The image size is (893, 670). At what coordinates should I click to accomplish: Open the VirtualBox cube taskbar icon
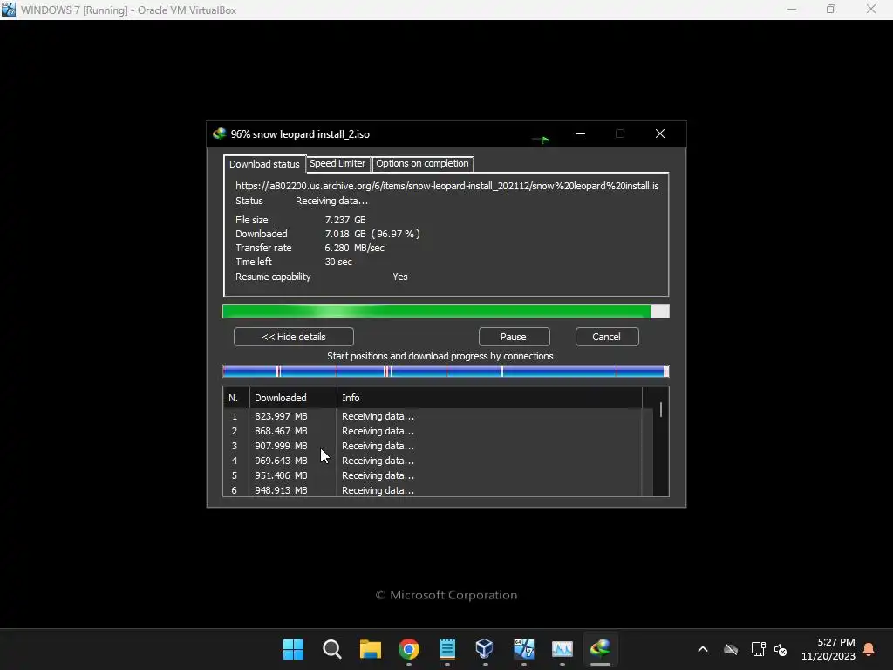coord(485,648)
